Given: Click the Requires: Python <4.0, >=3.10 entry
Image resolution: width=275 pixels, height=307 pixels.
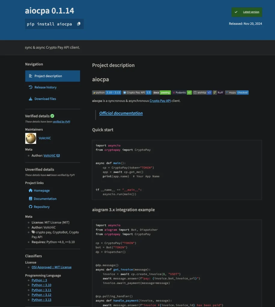Looking at the screenshot, I should pyautogui.click(x=53, y=242).
